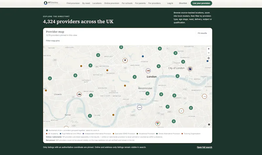Image resolution: width=262 pixels, height=155 pixels.
Task: Select cluster 2 below Westminster label
Action: [x=147, y=93]
